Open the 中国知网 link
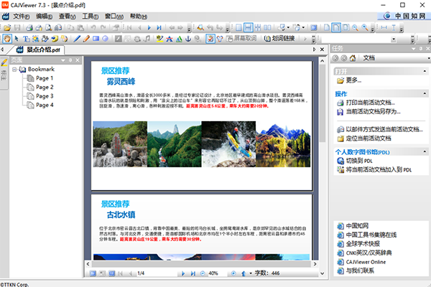 point(357,226)
